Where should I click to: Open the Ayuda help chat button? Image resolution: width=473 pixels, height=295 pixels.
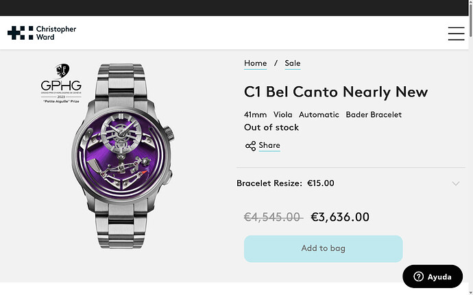432,277
